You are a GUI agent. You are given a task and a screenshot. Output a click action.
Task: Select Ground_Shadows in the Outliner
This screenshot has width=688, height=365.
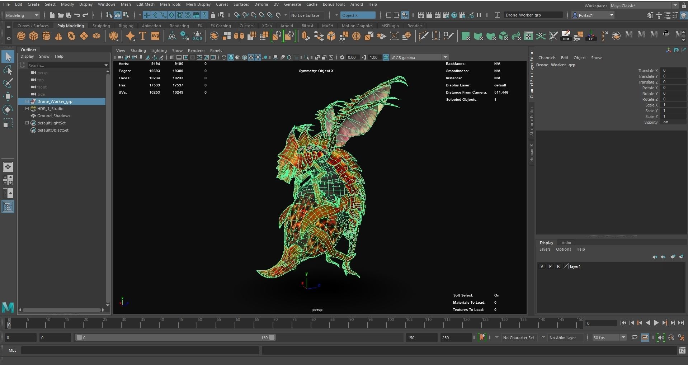(53, 116)
